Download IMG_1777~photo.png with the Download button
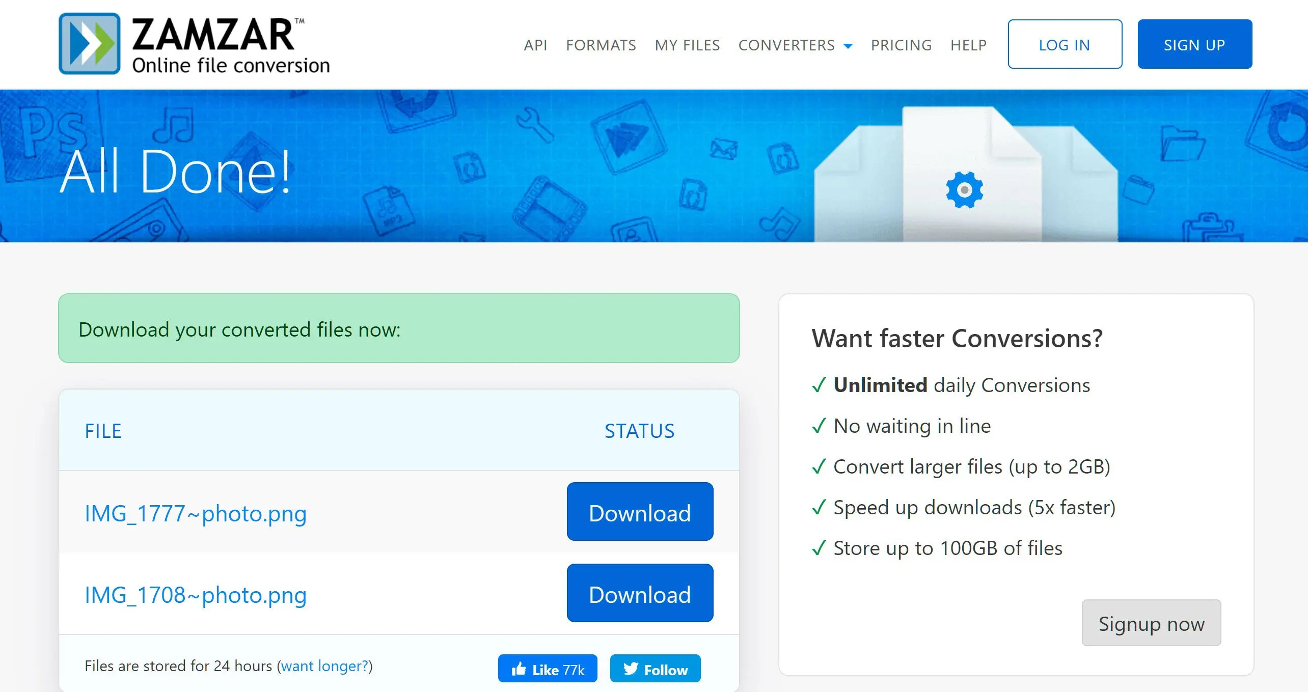The image size is (1308, 692). click(x=640, y=512)
